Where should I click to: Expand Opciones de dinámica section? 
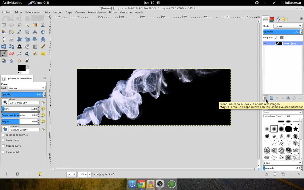pos(3,135)
